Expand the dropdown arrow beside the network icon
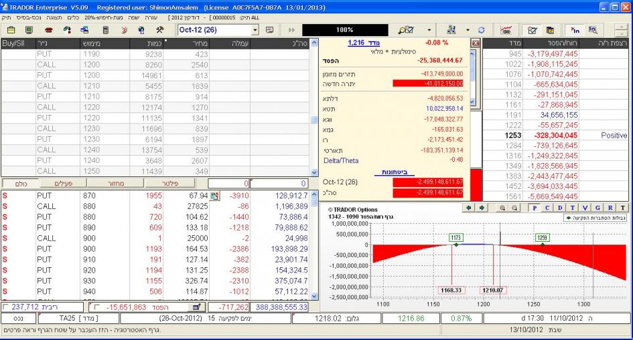Viewport: 633px width, 340px height. (468, 31)
